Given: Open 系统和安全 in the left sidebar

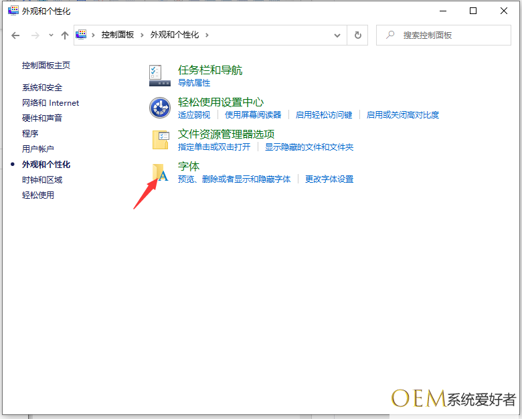Looking at the screenshot, I should pyautogui.click(x=42, y=88).
